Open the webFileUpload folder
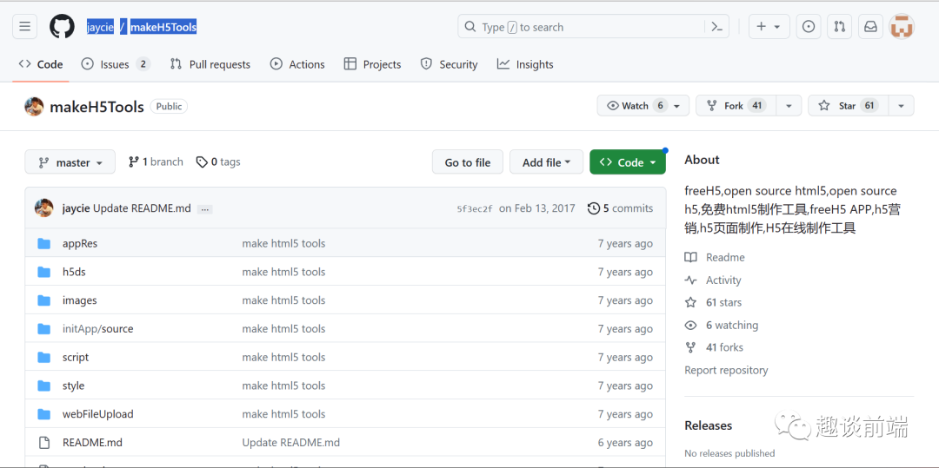The height and width of the screenshot is (468, 939). (x=97, y=414)
